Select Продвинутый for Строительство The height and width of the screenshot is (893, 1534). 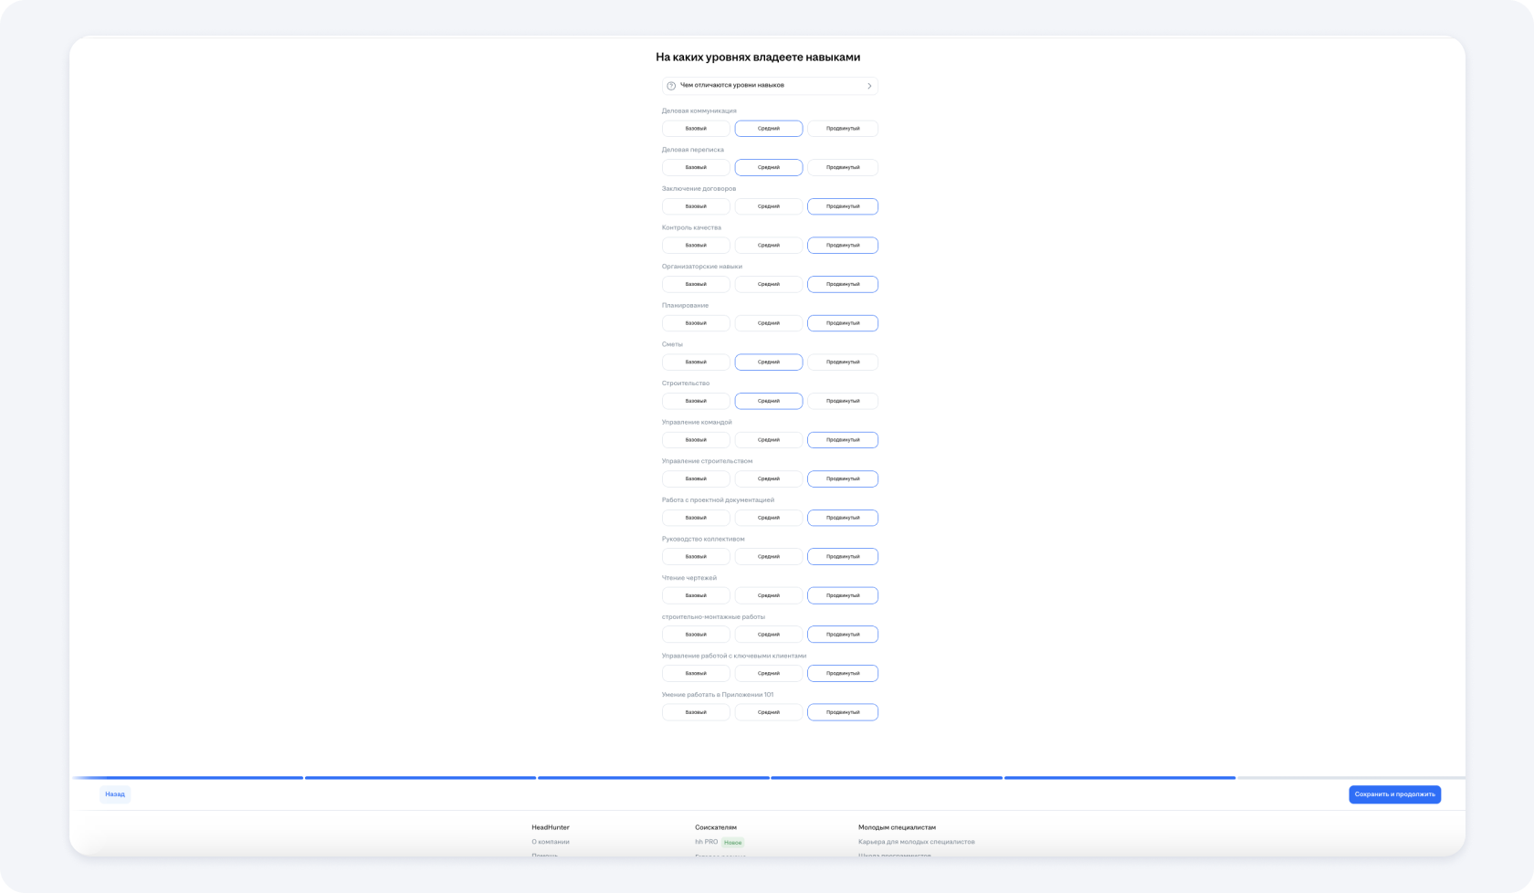[842, 401]
